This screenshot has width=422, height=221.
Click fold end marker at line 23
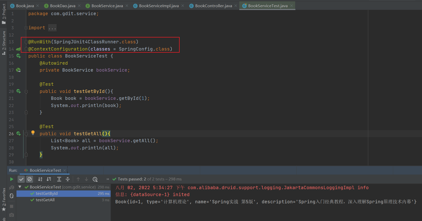pyautogui.click(x=26, y=112)
